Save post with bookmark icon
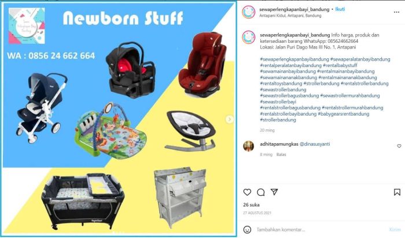 tap(397, 192)
